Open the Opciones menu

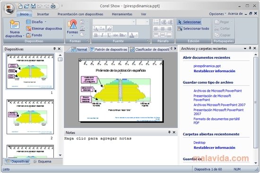click(x=217, y=14)
